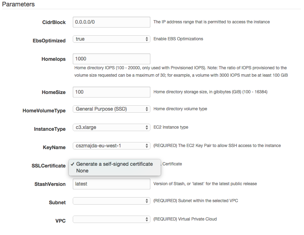Click the Subnet label
Screen dimensions: 304x235
(x=57, y=202)
